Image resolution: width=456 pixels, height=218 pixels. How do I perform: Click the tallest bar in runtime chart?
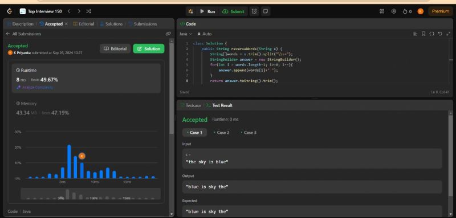coord(69,162)
